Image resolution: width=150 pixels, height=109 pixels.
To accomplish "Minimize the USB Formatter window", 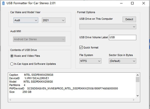I will tap(121, 3).
